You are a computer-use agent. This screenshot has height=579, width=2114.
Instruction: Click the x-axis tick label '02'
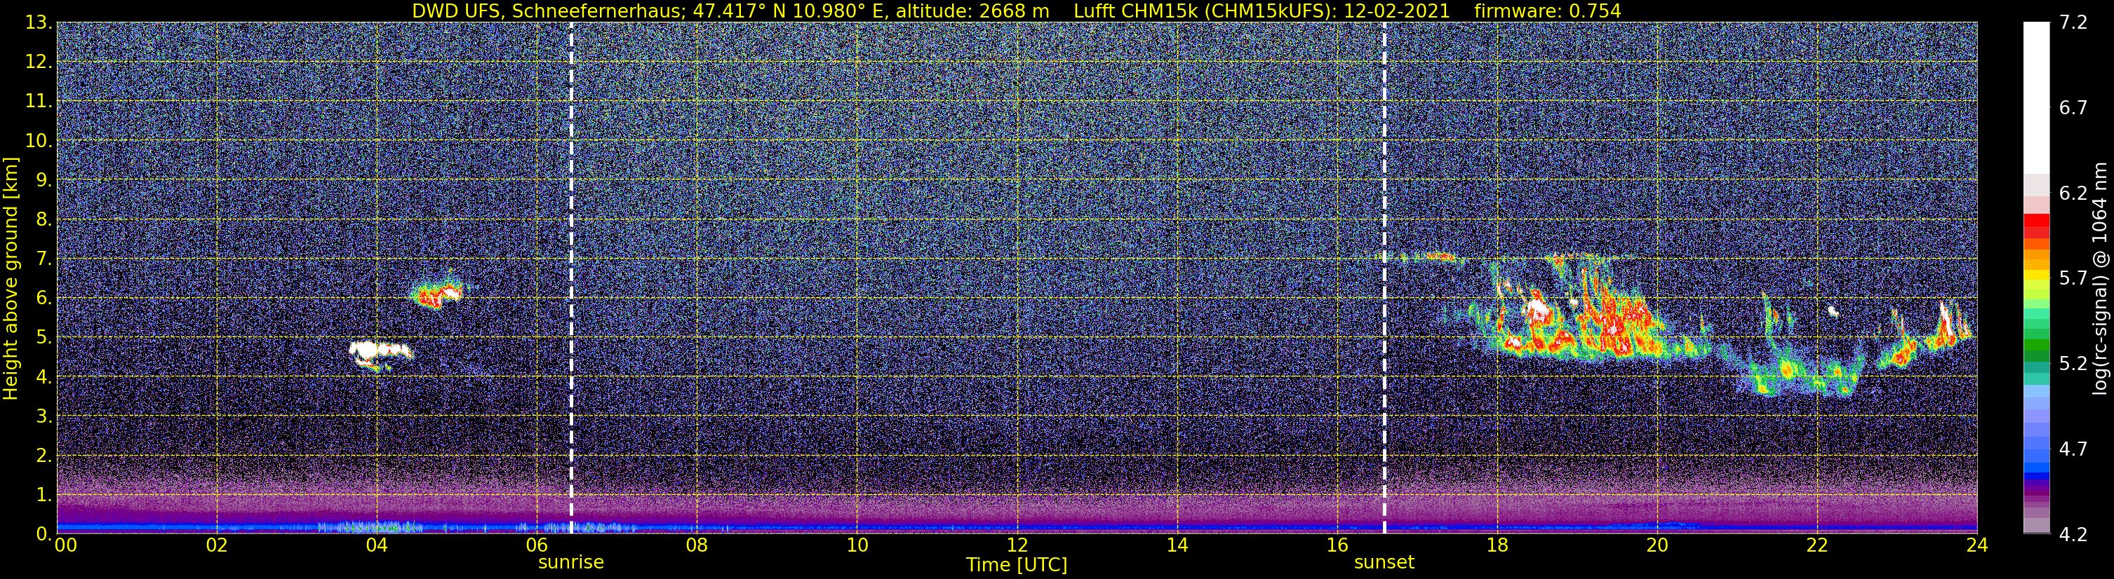tap(217, 546)
